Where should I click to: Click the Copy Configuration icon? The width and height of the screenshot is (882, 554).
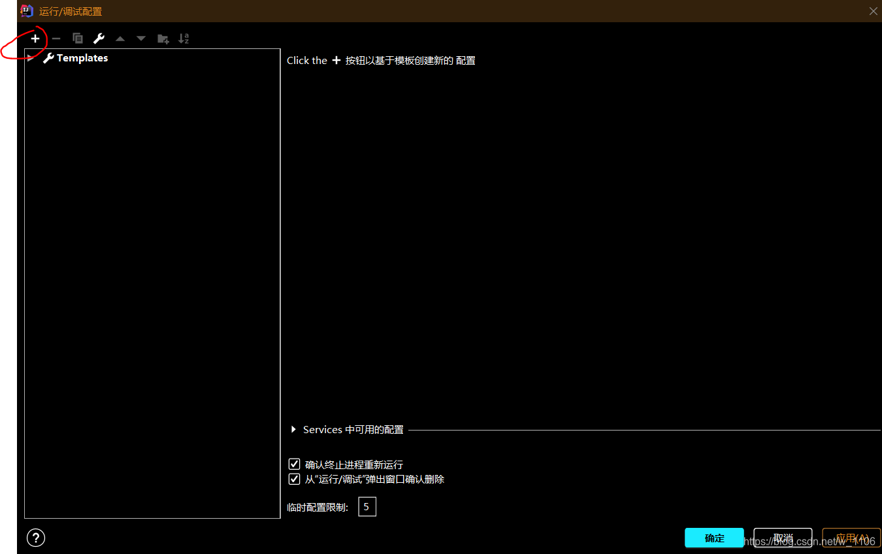click(x=78, y=39)
